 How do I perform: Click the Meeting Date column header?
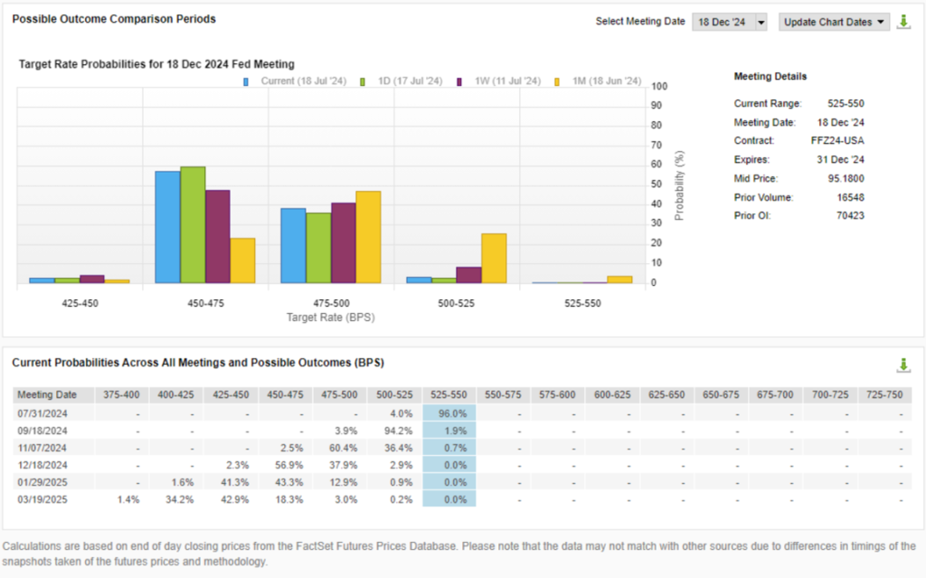click(52, 394)
